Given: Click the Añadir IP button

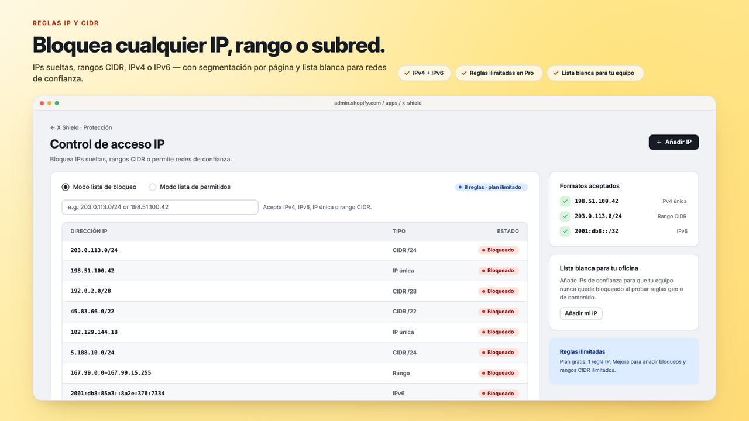Looking at the screenshot, I should pos(674,142).
